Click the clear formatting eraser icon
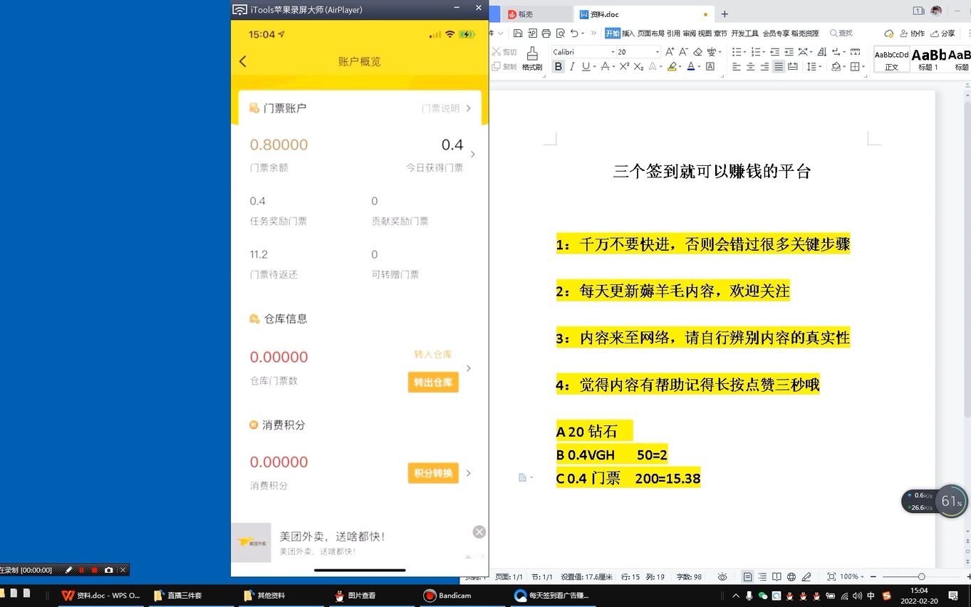 [x=697, y=51]
